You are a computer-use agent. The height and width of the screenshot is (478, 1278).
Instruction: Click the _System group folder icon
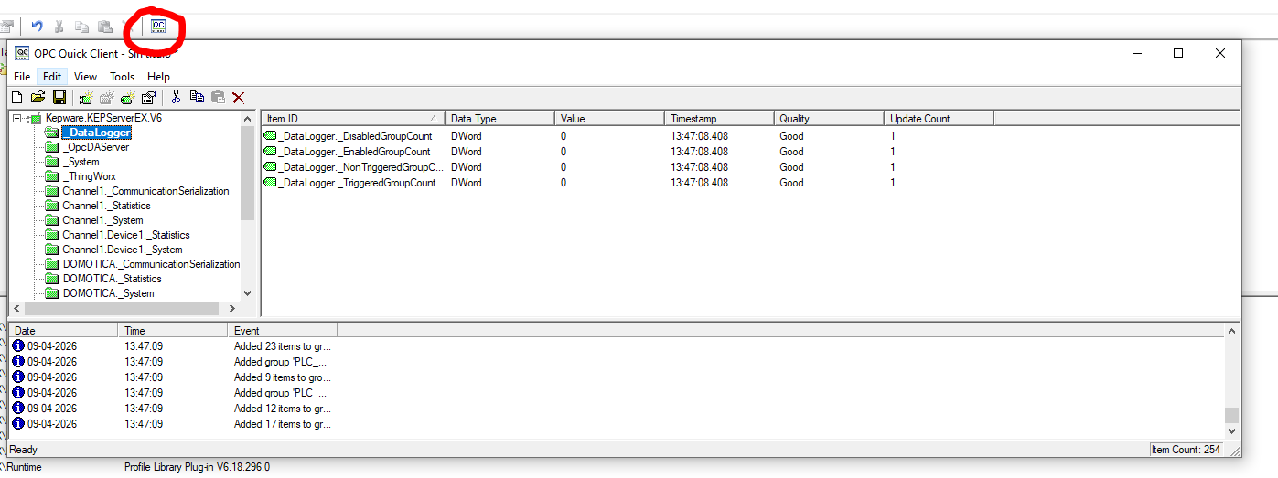click(51, 162)
